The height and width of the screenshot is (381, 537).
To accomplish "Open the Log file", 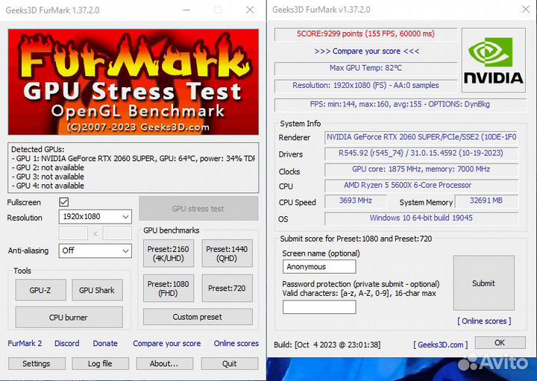I will point(101,364).
